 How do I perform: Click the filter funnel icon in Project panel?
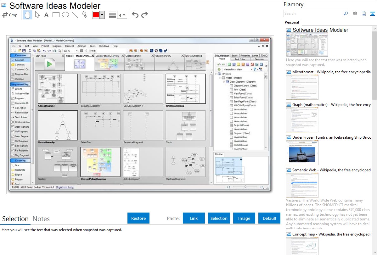pyautogui.click(x=255, y=69)
